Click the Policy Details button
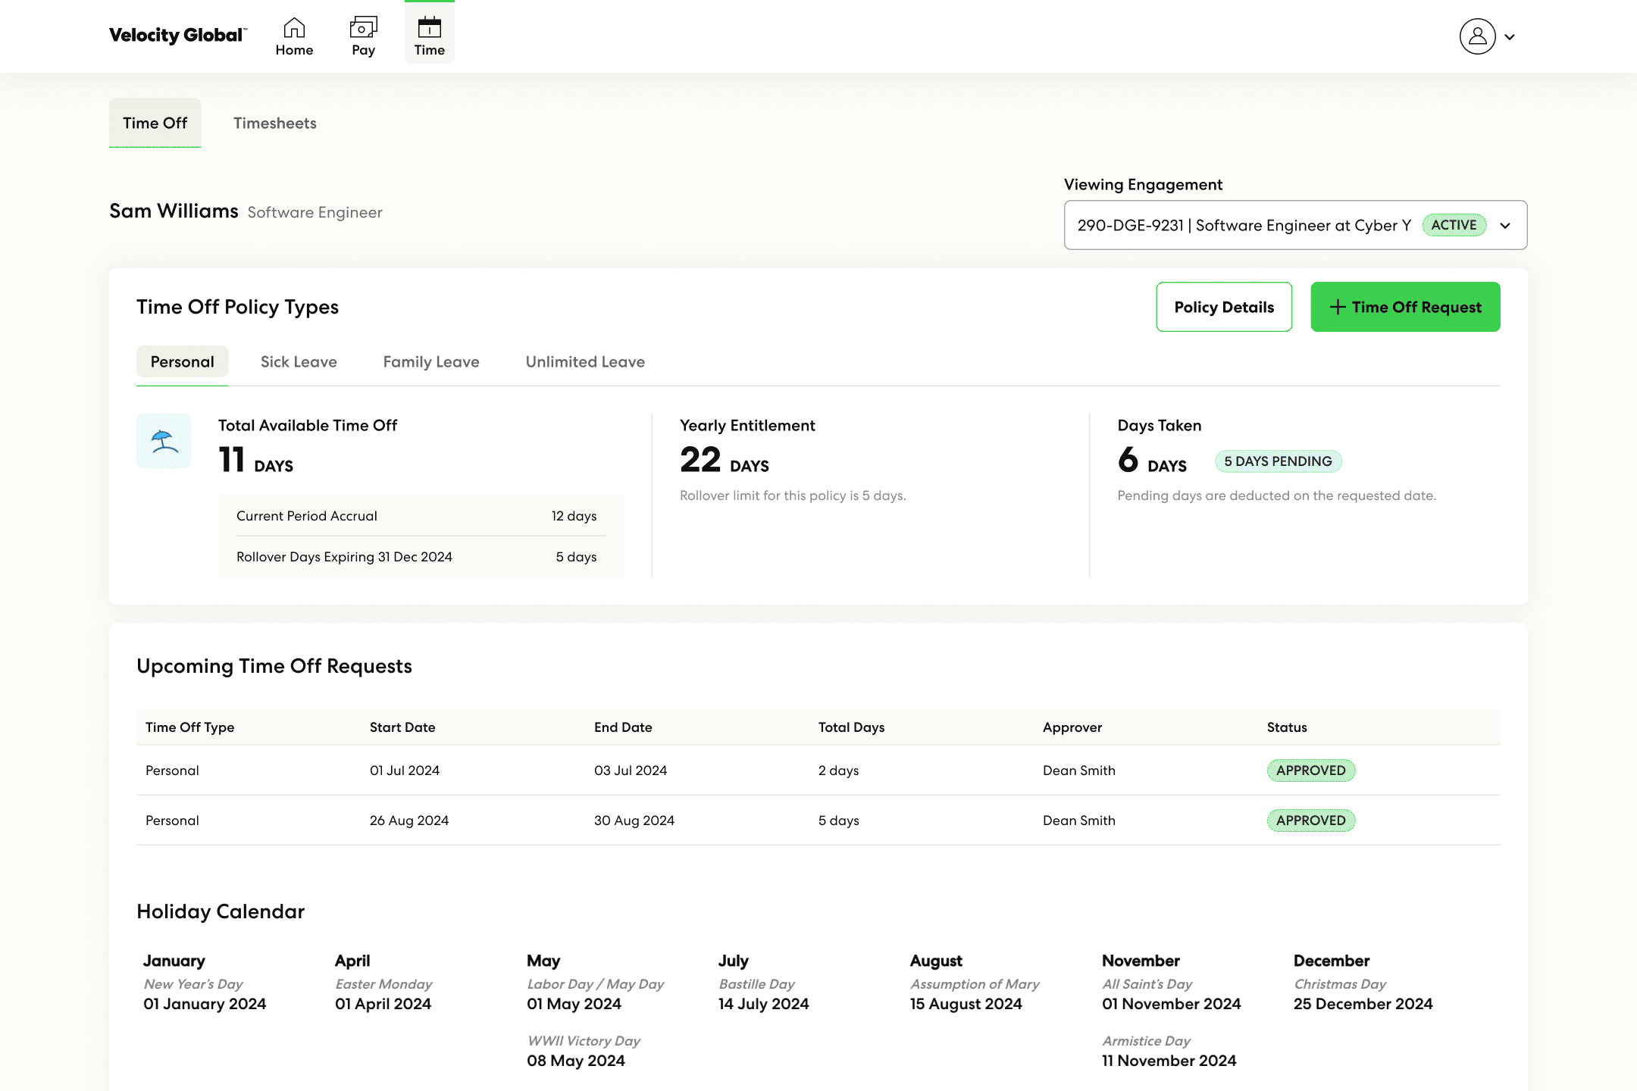1637x1091 pixels. [x=1223, y=307]
